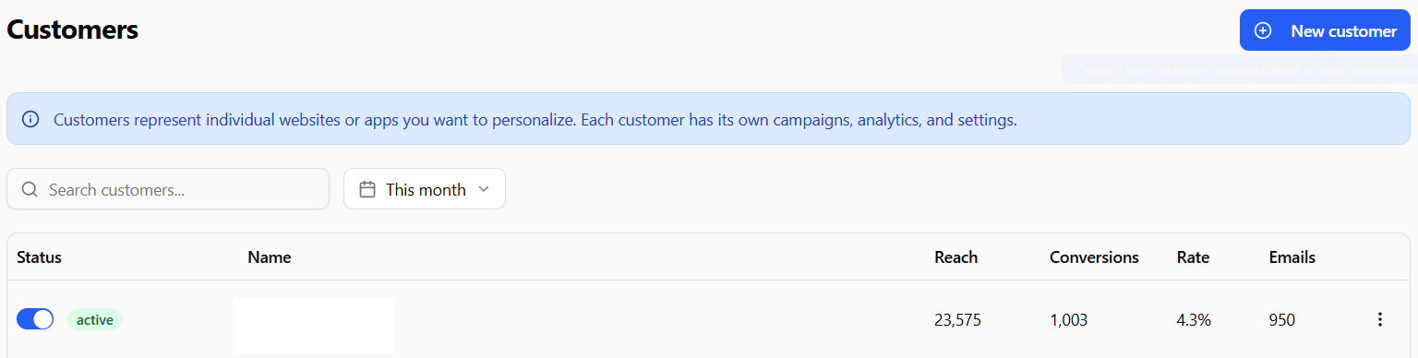The width and height of the screenshot is (1418, 358).
Task: Click the 23,575 reach value
Action: pyautogui.click(x=957, y=320)
